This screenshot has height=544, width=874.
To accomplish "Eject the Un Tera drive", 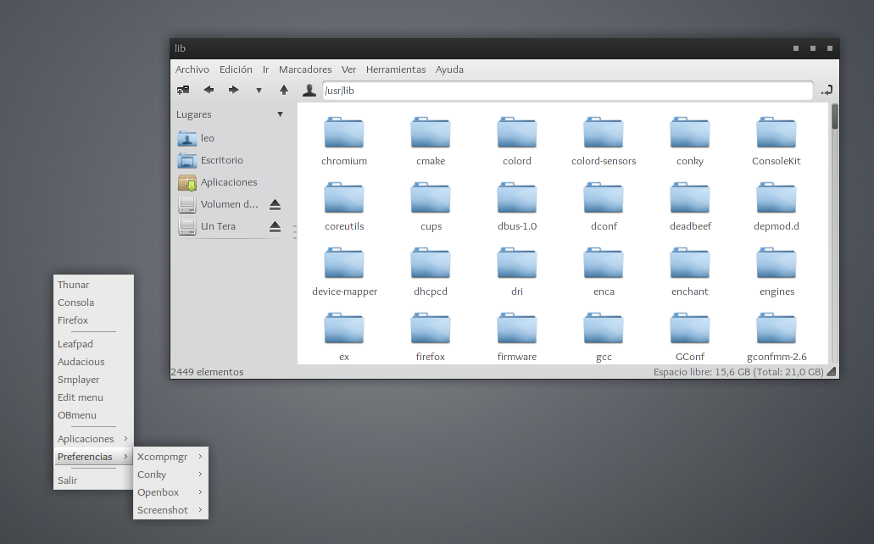I will coord(275,226).
